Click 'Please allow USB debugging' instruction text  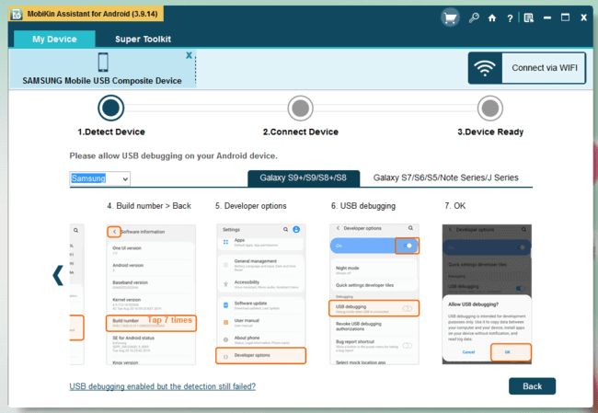(174, 156)
